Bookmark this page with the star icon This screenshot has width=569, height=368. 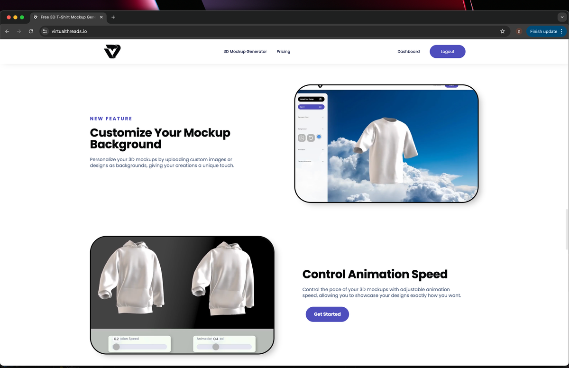pyautogui.click(x=503, y=31)
